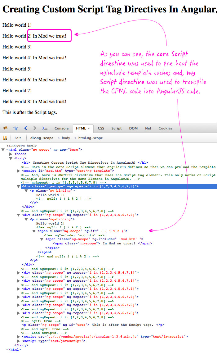Image resolution: width=217 pixels, height=359 pixels.
Task: Expand the head node
Action: (11, 154)
